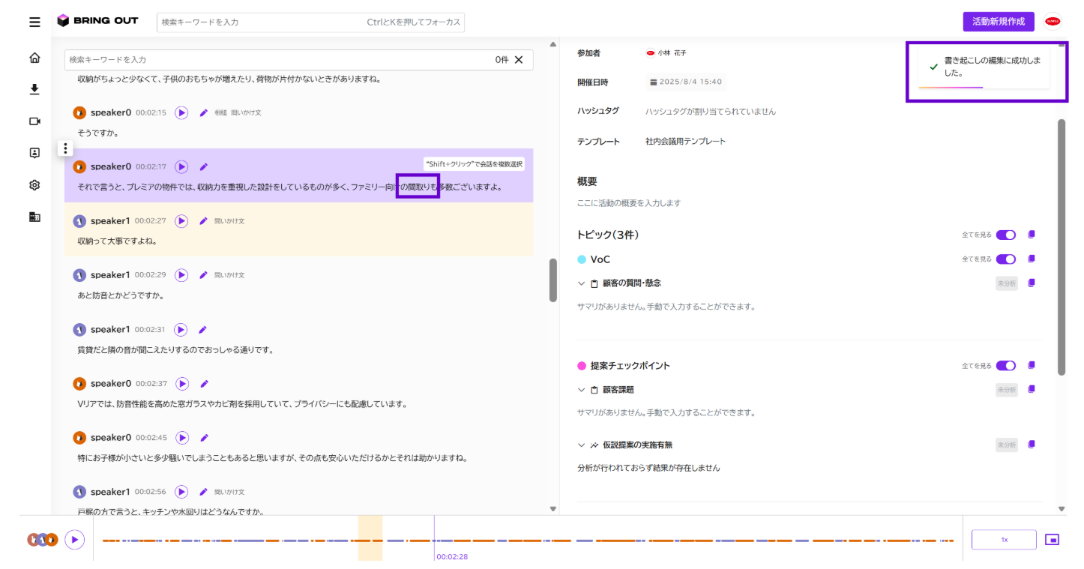1084x569 pixels.
Task: Open the settings gear in sidebar
Action: tap(34, 185)
